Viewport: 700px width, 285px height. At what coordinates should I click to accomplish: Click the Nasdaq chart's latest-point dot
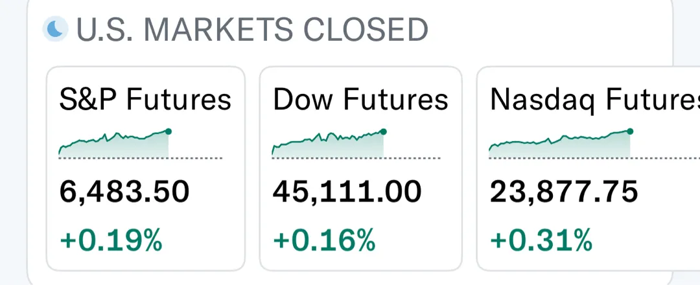(x=630, y=131)
